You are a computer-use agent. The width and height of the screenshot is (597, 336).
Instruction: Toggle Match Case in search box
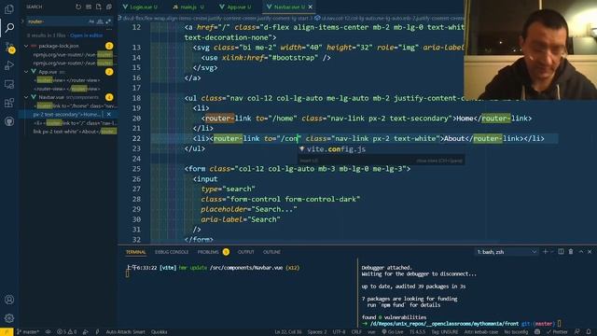[91, 21]
